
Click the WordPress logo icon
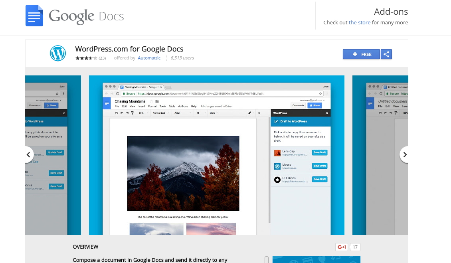pyautogui.click(x=58, y=53)
